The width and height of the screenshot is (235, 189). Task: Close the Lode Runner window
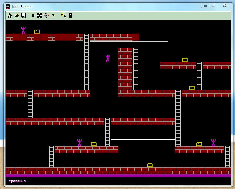click(x=224, y=5)
